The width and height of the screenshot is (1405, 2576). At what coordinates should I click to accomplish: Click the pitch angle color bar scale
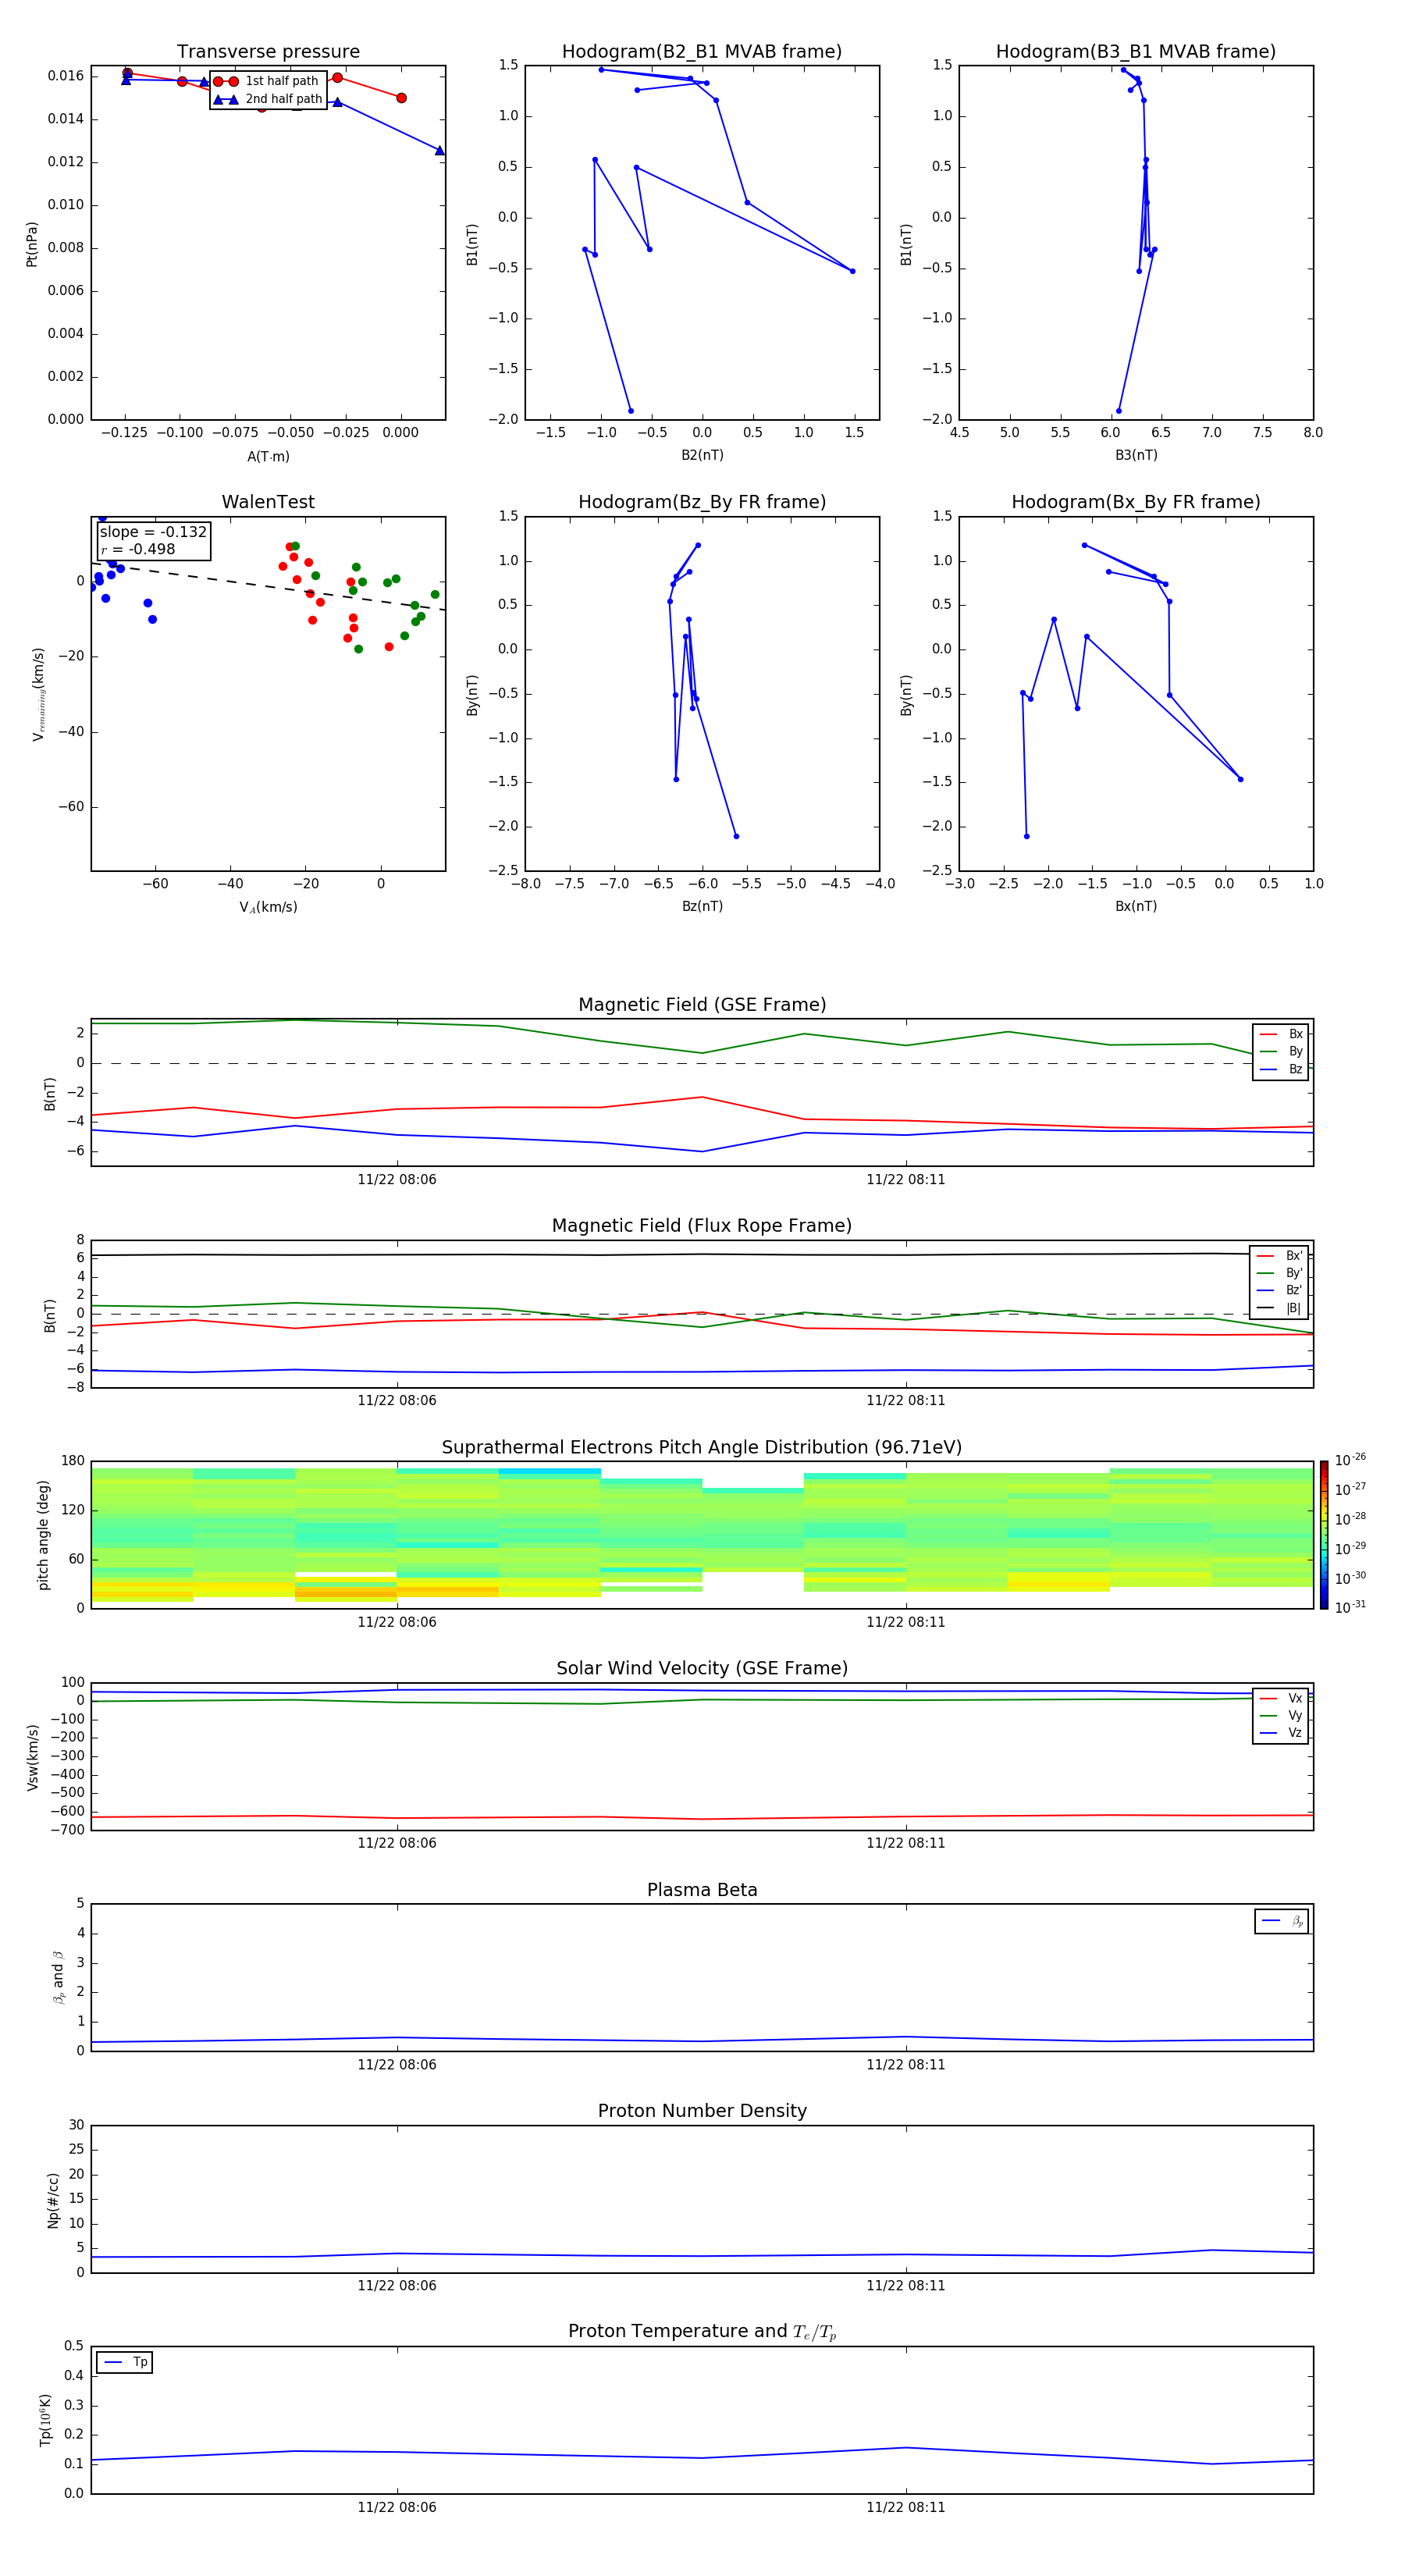1324,1535
